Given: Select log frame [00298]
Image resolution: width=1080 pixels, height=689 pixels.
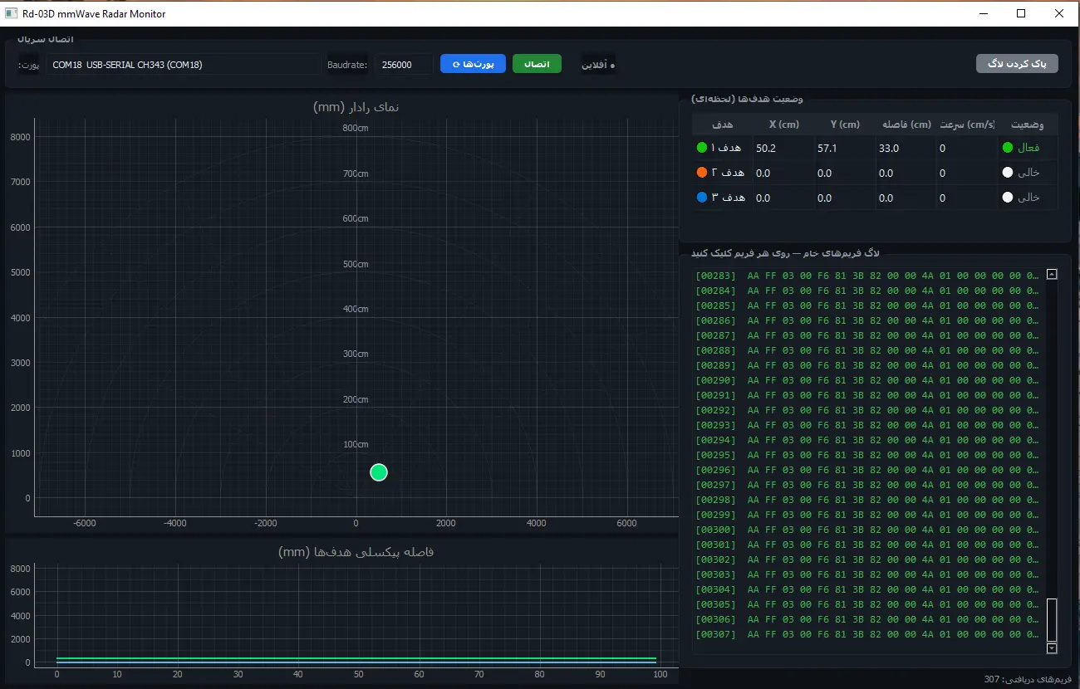Looking at the screenshot, I should [867, 500].
